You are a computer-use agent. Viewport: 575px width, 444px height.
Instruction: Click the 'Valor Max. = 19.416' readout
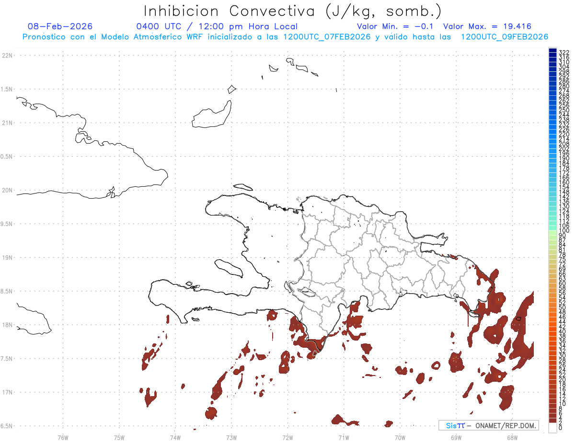pyautogui.click(x=487, y=26)
